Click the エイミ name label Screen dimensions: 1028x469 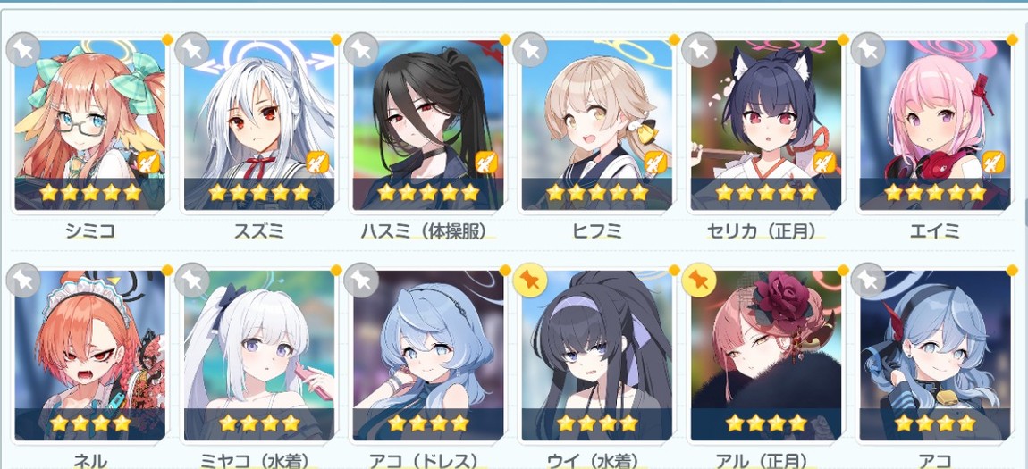point(935,230)
